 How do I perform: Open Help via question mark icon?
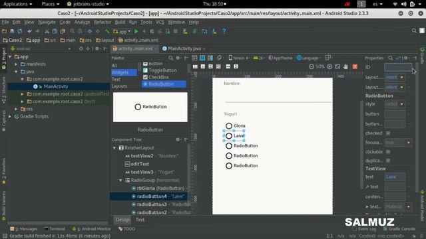(224, 31)
